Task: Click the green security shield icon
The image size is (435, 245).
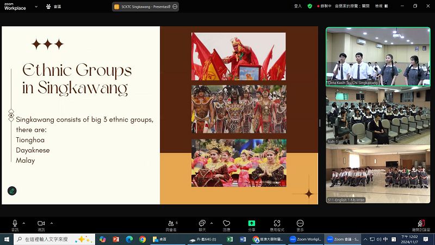Action: click(x=310, y=6)
